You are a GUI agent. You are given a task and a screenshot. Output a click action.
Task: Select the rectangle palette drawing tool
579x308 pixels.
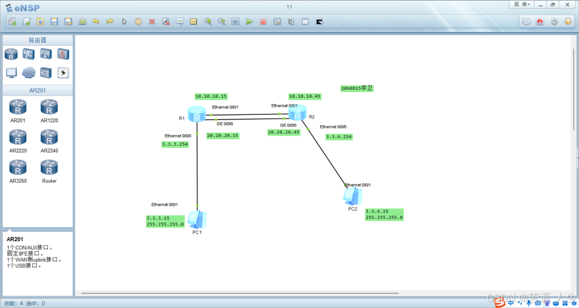click(x=193, y=21)
